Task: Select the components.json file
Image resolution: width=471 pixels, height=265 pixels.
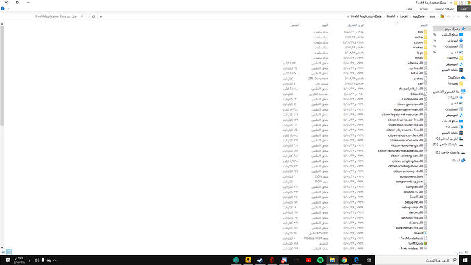Action: (414, 176)
